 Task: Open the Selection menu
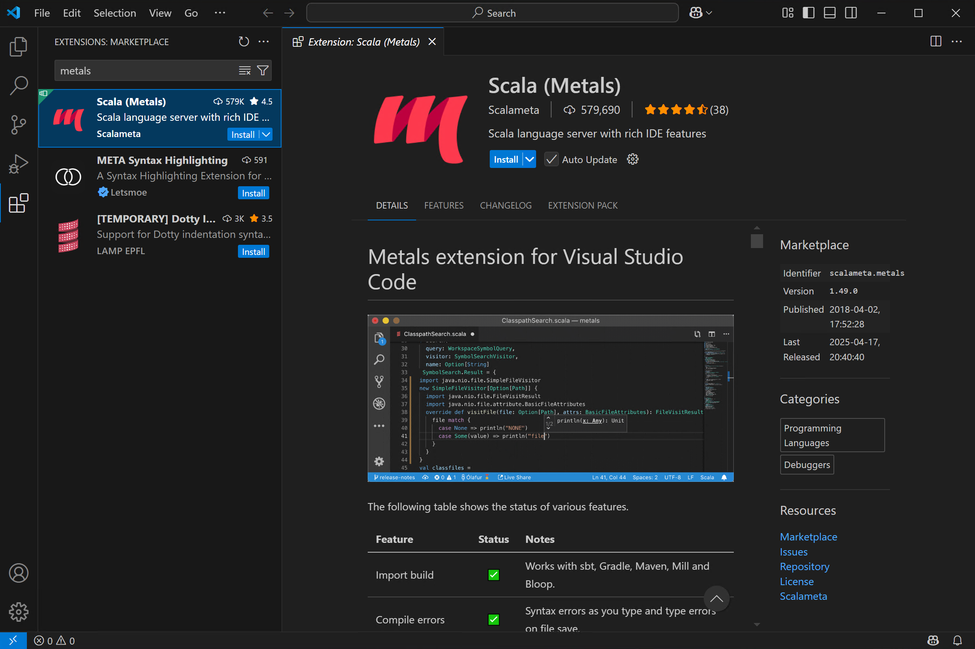(115, 13)
